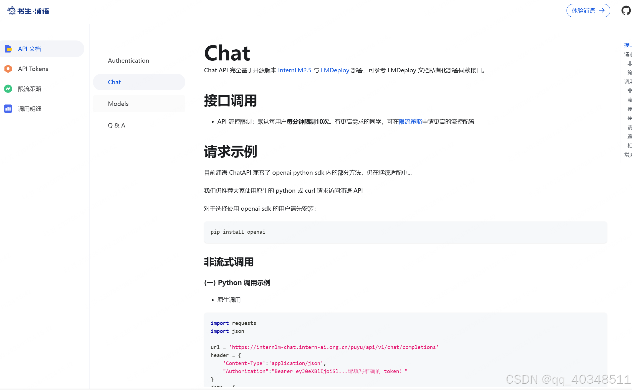Click the API 文档 document icon
The height and width of the screenshot is (390, 632).
click(x=8, y=49)
